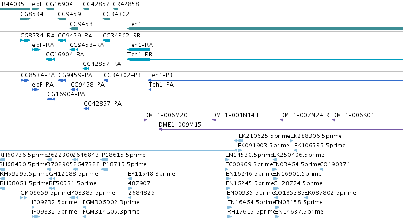Screen dimensions: 403x219
Task: Click the EK288306.5prime label
Action: (316, 136)
